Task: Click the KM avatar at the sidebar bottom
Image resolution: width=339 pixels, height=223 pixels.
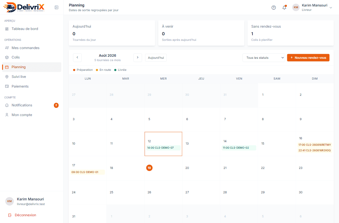Action: [x=9, y=201]
